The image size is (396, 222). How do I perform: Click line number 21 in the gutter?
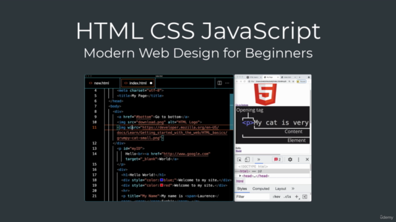click(94, 196)
